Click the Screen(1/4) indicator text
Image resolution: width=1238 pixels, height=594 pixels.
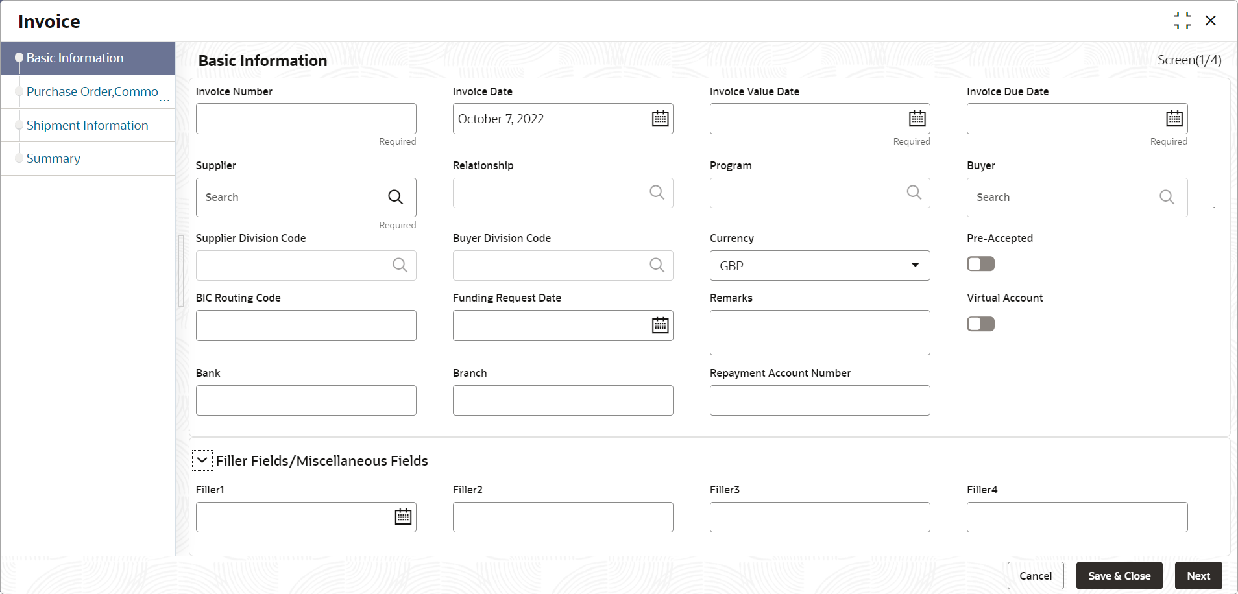point(1189,60)
